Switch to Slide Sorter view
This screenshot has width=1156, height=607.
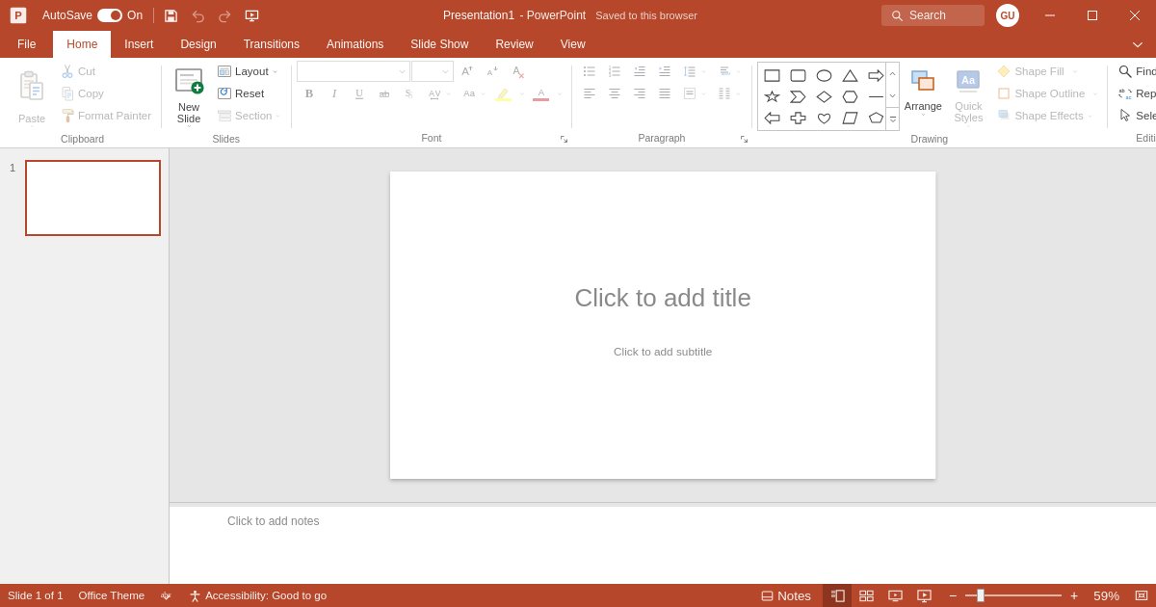866,595
